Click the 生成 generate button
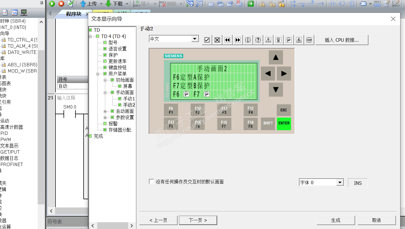This screenshot has height=229, width=405. (336, 220)
